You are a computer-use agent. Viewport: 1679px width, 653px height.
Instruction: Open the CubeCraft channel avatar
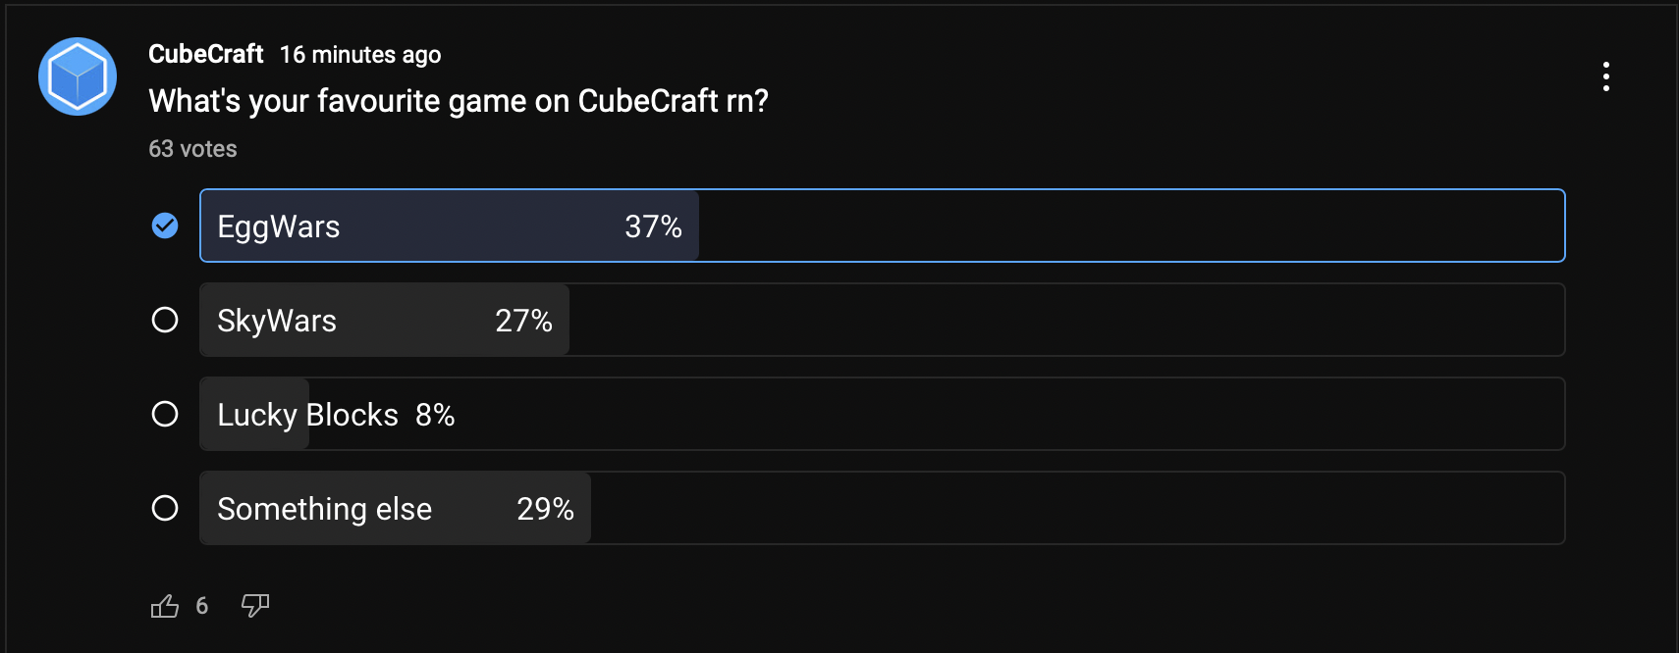point(78,76)
